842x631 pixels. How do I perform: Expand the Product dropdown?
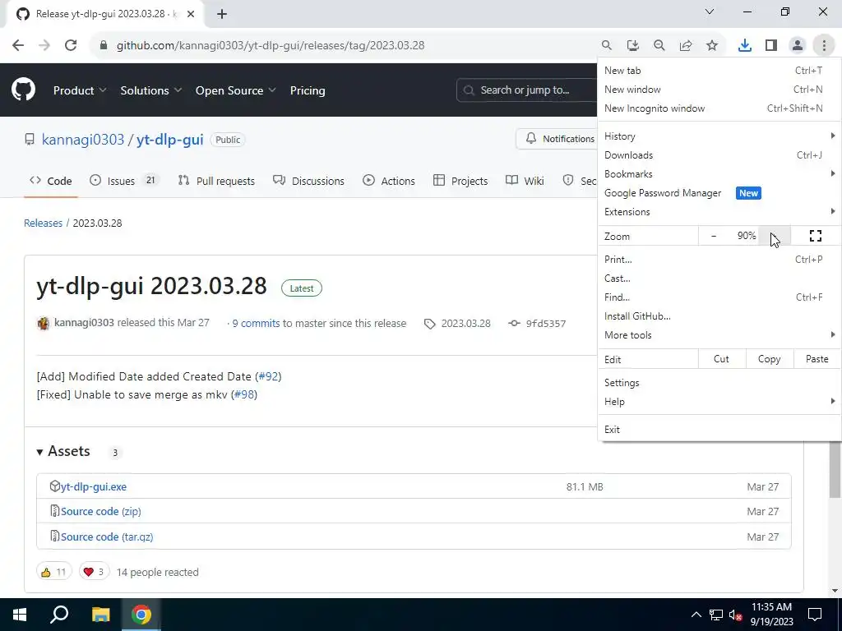click(x=80, y=90)
